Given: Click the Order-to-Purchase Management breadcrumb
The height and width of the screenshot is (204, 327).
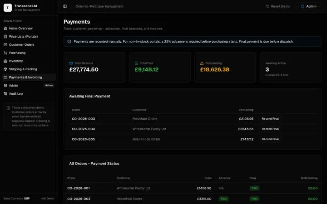Looking at the screenshot, I should point(99,6).
